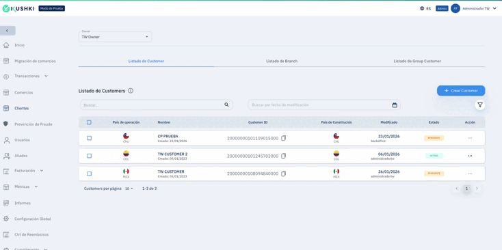Click the Ctrl de Reembolsos icon
The height and width of the screenshot is (250, 502).
pos(5,234)
